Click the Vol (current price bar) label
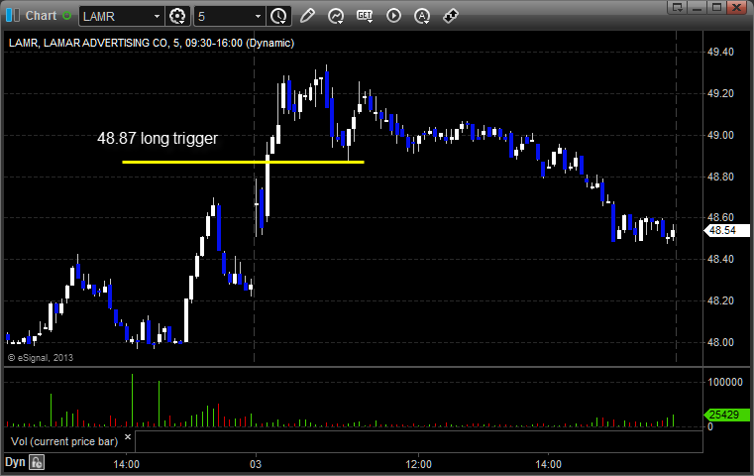This screenshot has width=754, height=476. point(64,441)
